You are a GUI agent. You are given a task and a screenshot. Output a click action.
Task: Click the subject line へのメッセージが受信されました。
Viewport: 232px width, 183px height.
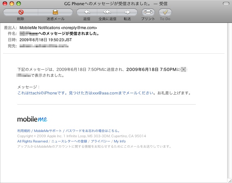(x=69, y=34)
